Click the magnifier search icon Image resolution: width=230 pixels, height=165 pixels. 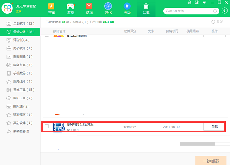pyautogui.click(x=215, y=11)
